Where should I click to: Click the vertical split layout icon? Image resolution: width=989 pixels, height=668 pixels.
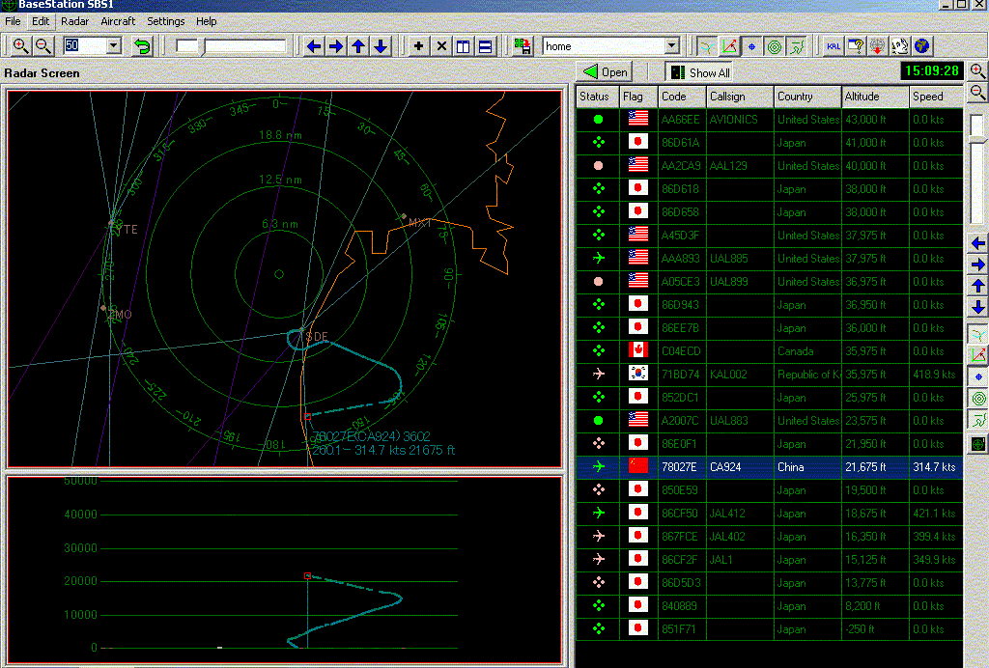pyautogui.click(x=463, y=46)
